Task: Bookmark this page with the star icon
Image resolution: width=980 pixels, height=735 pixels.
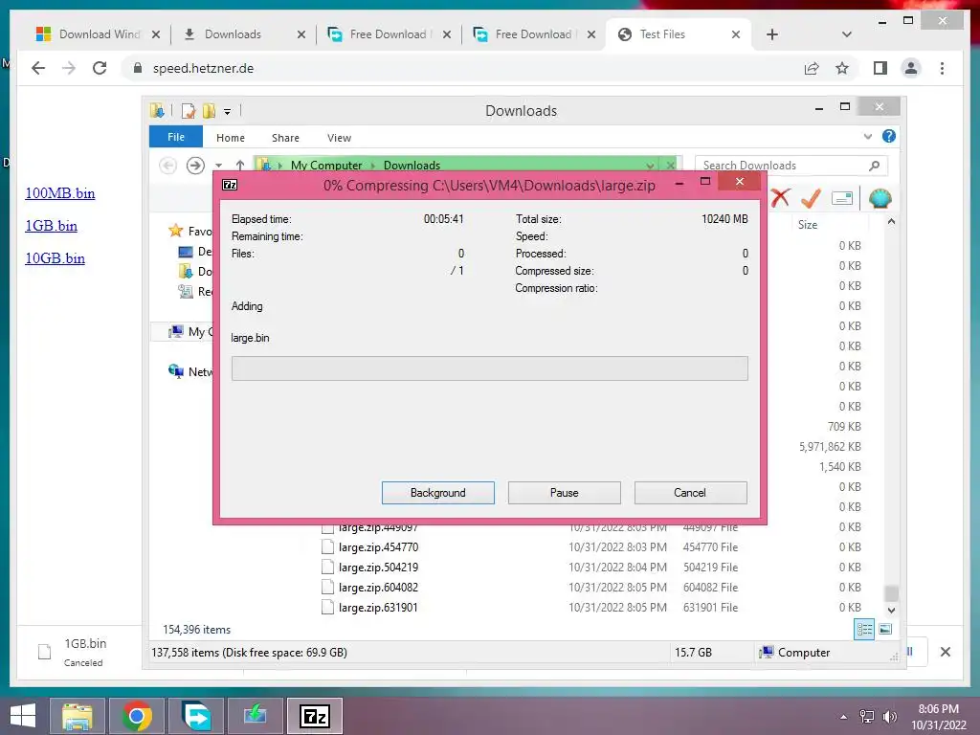Action: [x=842, y=68]
